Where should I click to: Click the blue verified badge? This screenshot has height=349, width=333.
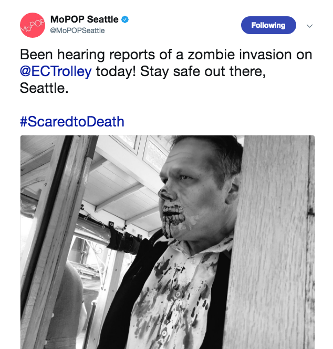point(125,20)
